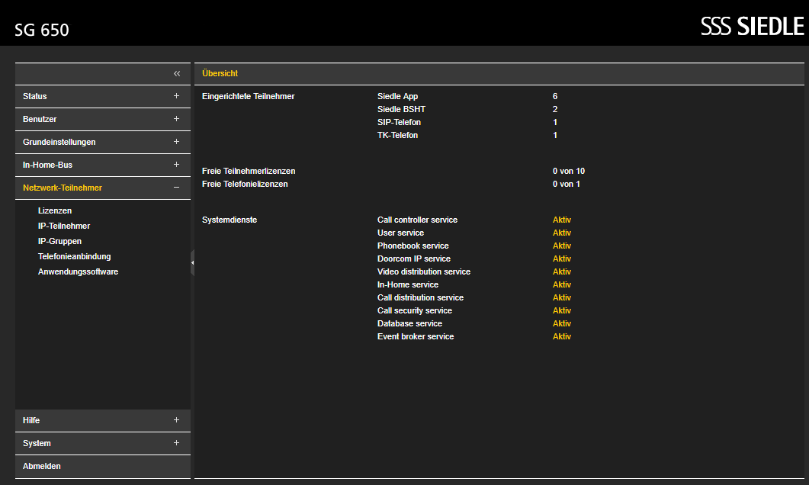Expand the Status menu section

point(103,97)
